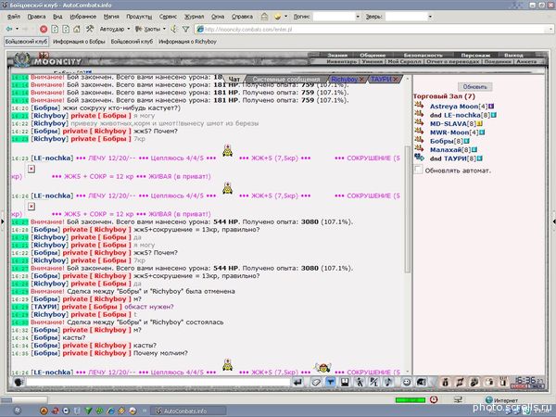Click the back navigation arrow
The width and height of the screenshot is (556, 417).
(x=9, y=29)
